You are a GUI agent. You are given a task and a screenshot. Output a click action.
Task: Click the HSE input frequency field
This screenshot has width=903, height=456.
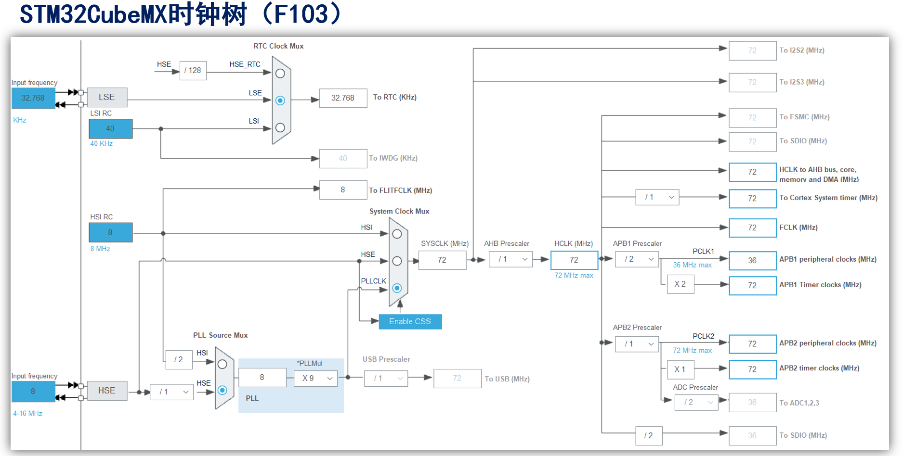(33, 392)
